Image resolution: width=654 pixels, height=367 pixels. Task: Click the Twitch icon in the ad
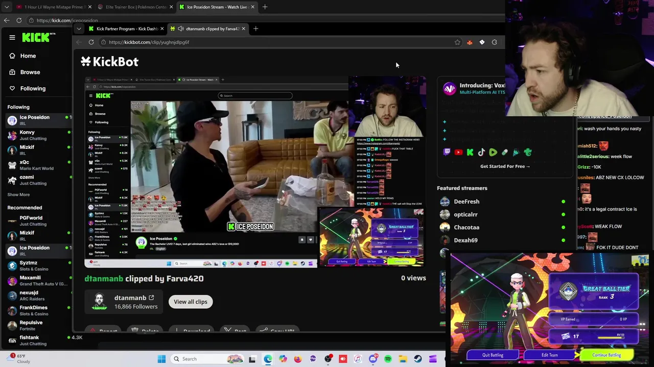[x=447, y=152]
